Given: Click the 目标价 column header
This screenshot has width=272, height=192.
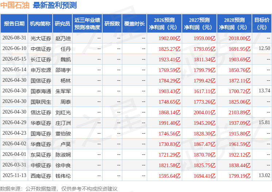Looking at the screenshot, I should 262,24.
